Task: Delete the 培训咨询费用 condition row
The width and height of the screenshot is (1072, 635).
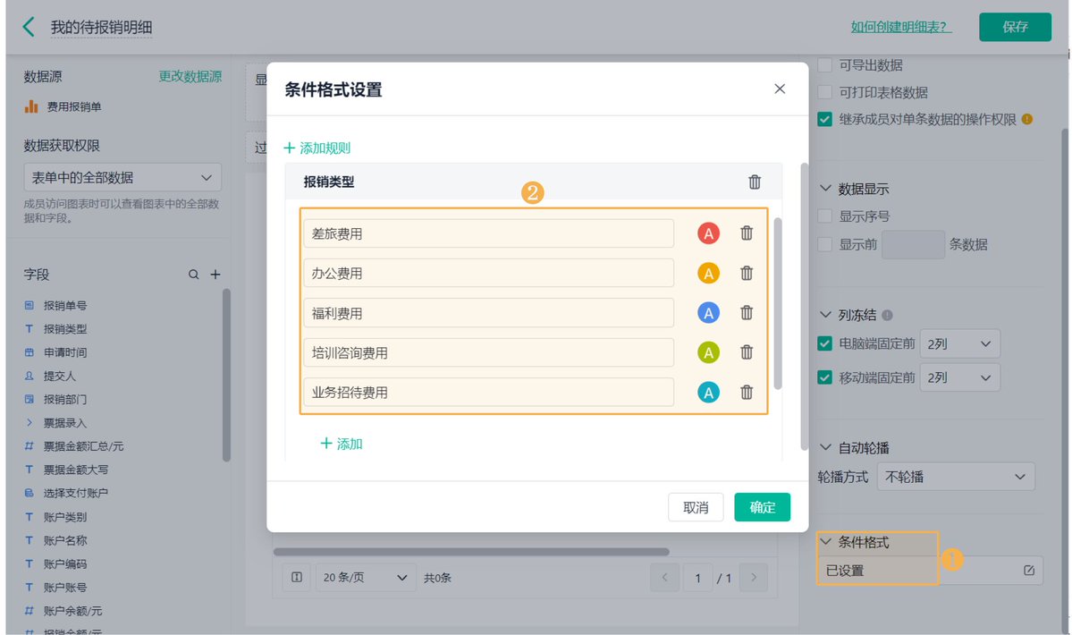Action: point(747,352)
